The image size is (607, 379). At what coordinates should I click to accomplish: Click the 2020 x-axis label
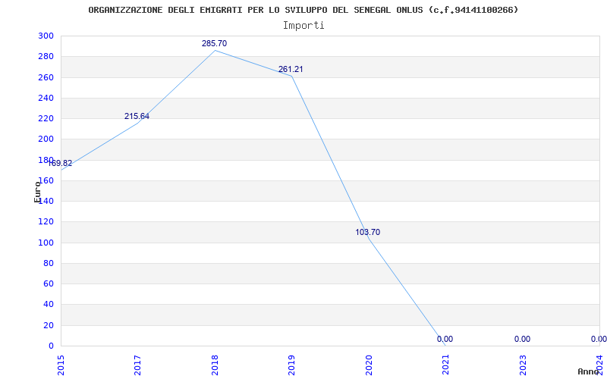click(x=369, y=365)
